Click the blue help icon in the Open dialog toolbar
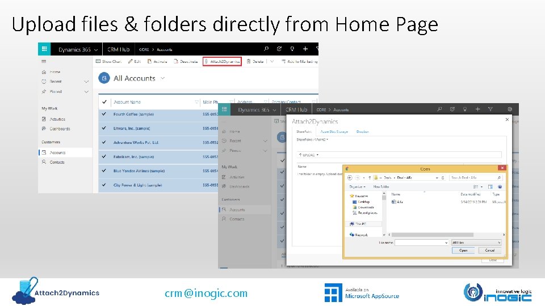 click(500, 186)
